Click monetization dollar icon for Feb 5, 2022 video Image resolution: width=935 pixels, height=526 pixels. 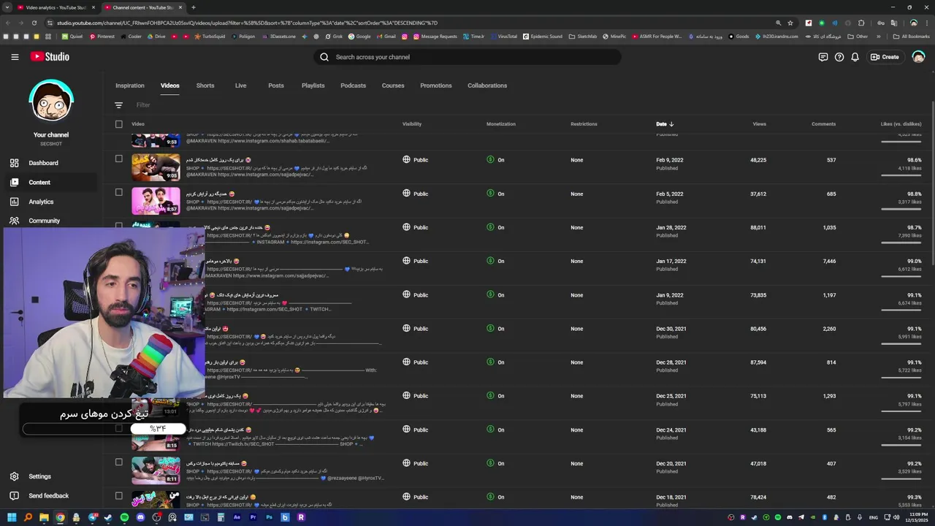(x=490, y=194)
